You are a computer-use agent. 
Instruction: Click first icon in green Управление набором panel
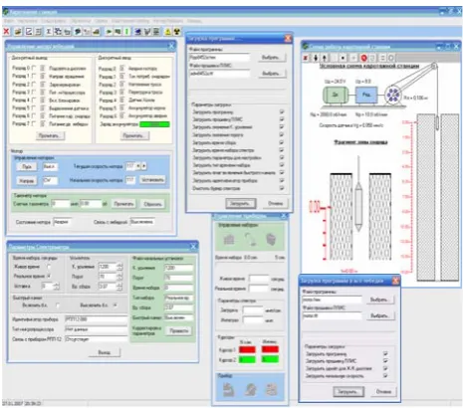tap(229, 239)
